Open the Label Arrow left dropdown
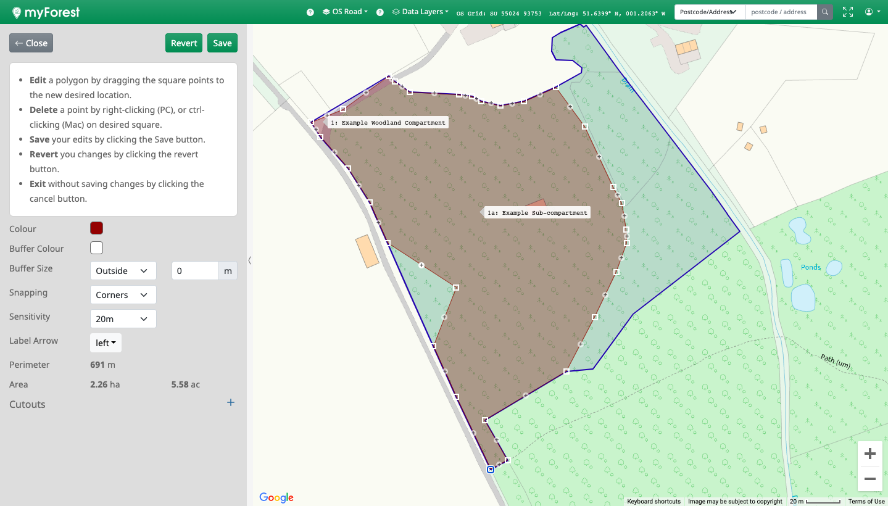888x506 pixels. pos(106,343)
